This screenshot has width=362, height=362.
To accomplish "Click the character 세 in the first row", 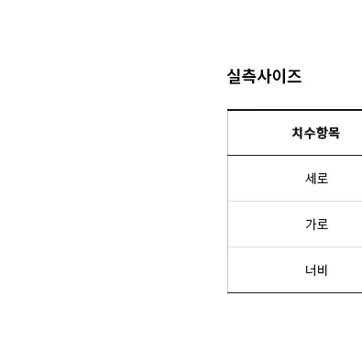I will click(x=311, y=179).
